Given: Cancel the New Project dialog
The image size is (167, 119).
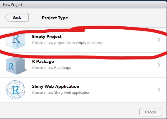Looking at the screenshot, I should [151, 112].
